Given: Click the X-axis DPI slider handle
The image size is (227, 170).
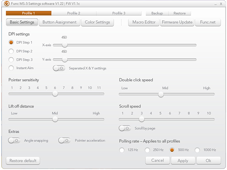Looking at the screenshot, I should click(65, 45).
